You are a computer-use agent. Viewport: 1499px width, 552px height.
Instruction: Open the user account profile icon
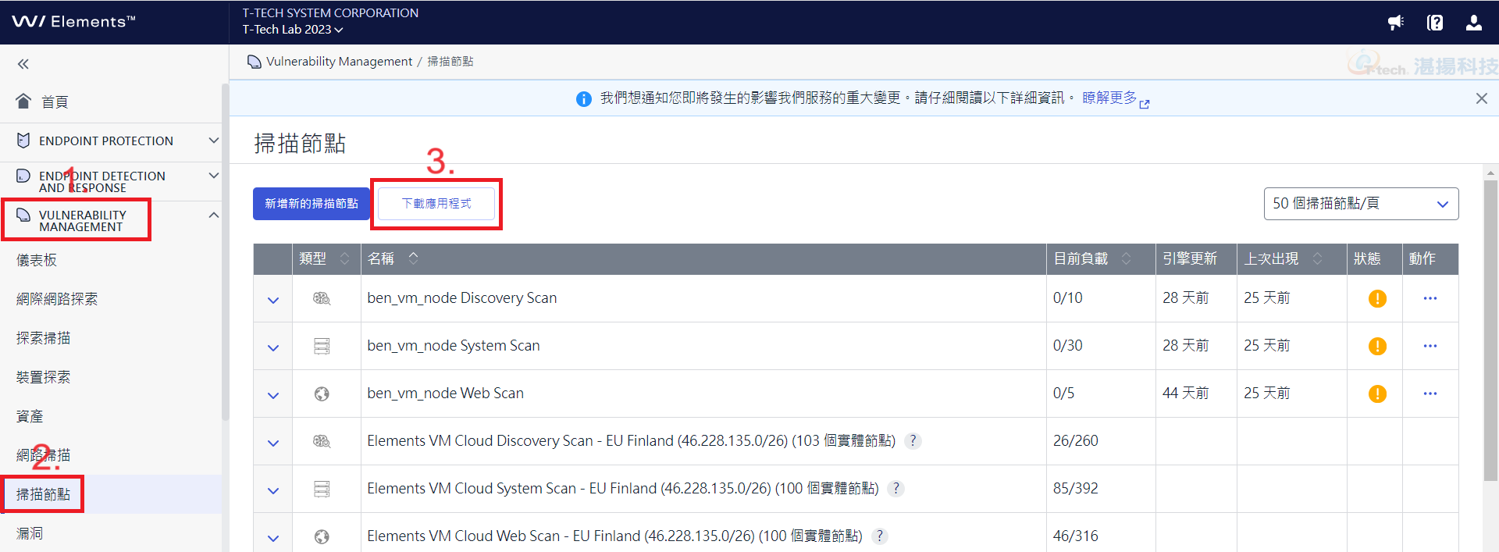[x=1474, y=23]
